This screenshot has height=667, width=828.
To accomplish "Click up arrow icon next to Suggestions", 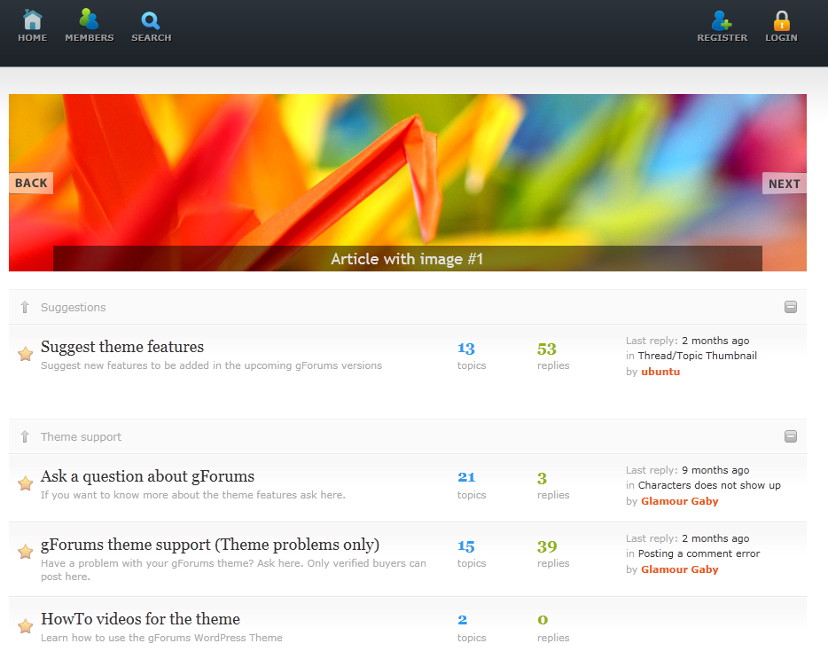I will (x=25, y=307).
